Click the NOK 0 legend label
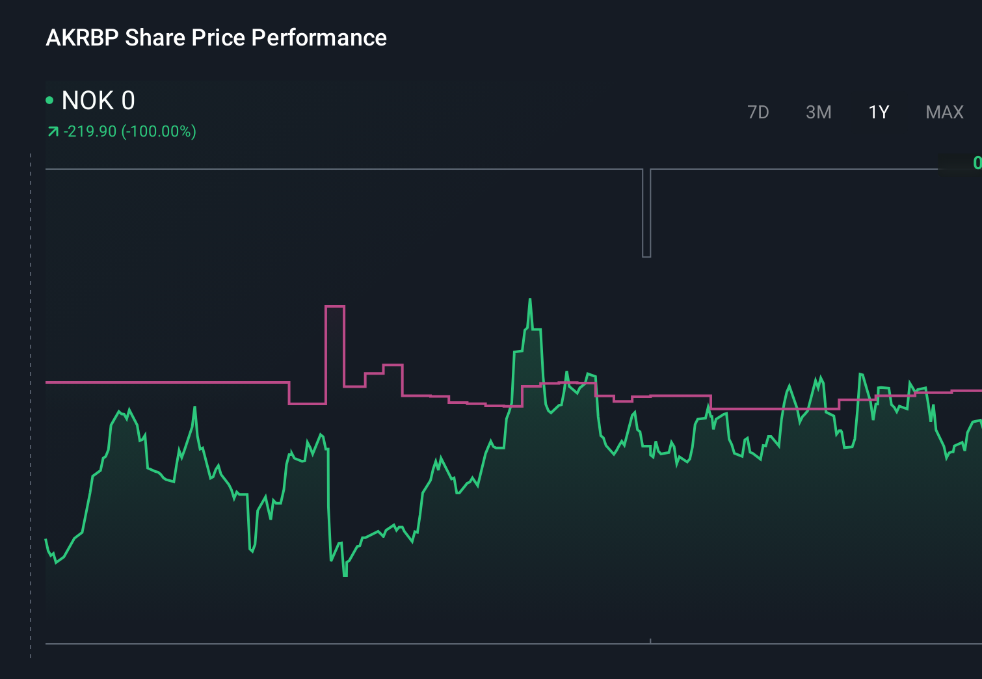Screen dimensions: 982x679 coord(99,100)
